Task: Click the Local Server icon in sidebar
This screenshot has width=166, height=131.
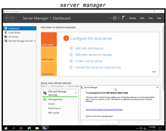Action: (x=6, y=33)
